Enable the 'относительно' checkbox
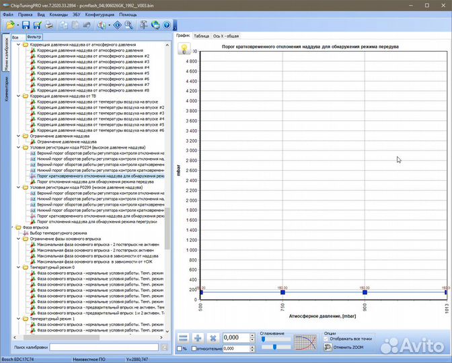 click(195, 349)
